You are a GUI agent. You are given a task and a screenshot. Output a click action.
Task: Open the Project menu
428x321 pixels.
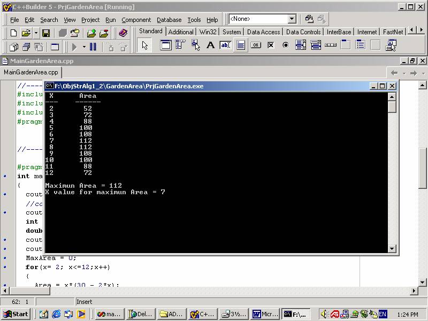(x=90, y=20)
